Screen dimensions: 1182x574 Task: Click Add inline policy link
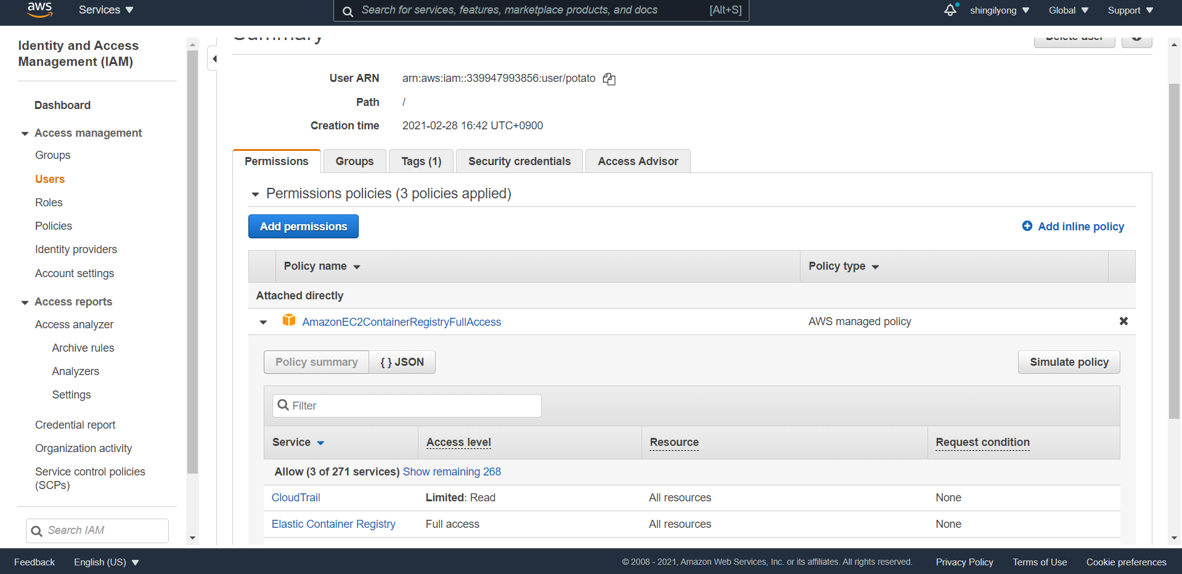[x=1081, y=227]
